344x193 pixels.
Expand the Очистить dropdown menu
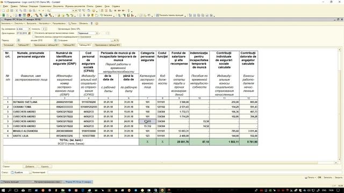tap(19, 24)
